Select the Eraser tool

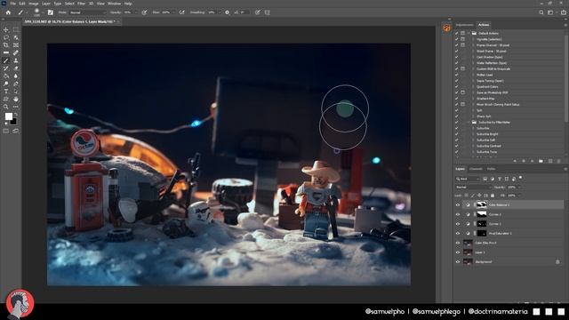point(16,68)
